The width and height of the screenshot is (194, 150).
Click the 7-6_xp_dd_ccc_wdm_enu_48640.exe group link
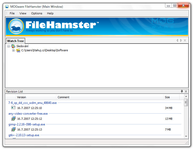pos(33,103)
